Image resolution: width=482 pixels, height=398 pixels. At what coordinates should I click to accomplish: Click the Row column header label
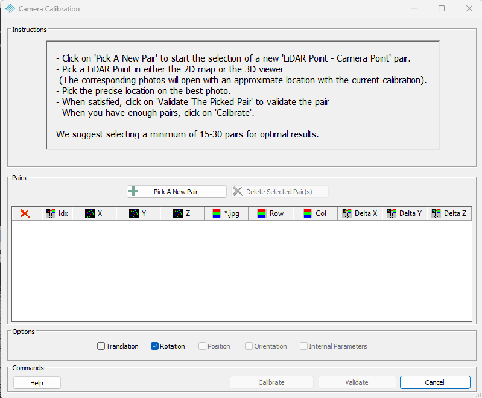click(x=277, y=213)
